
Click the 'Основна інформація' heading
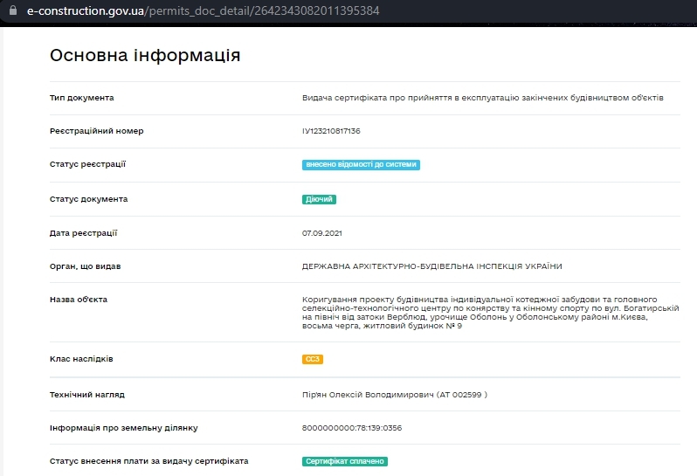click(145, 55)
